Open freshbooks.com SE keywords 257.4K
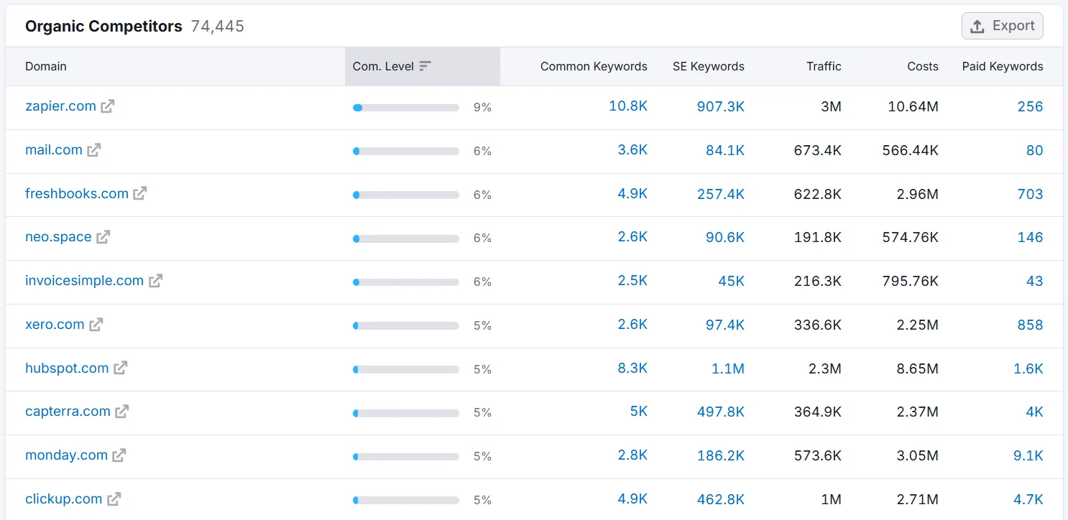 tap(721, 194)
